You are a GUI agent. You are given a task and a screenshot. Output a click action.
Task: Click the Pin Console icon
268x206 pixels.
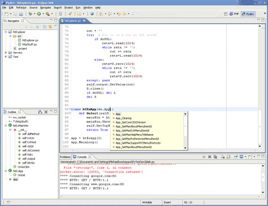236,157
